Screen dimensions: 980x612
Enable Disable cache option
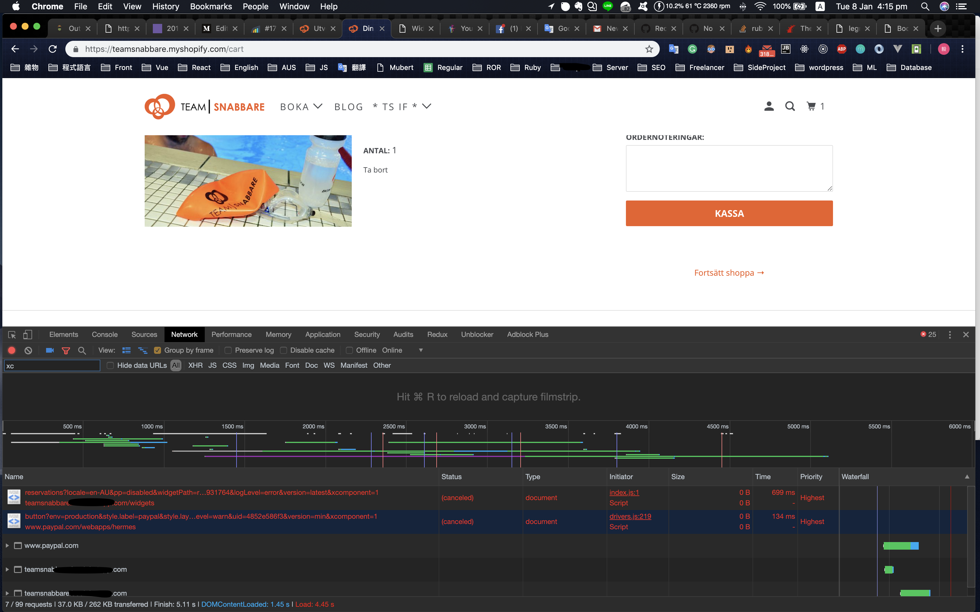point(283,350)
